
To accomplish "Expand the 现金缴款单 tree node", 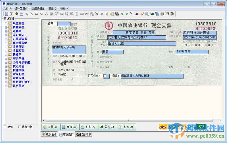I will point(6,43).
